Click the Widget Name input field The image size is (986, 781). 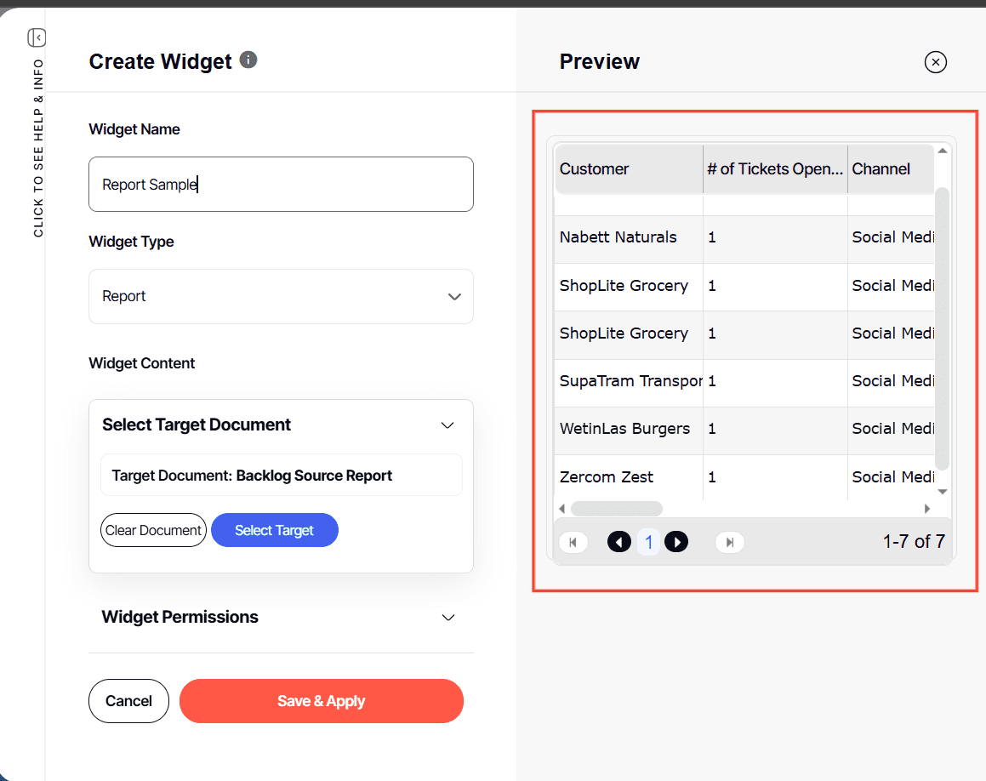(x=281, y=184)
